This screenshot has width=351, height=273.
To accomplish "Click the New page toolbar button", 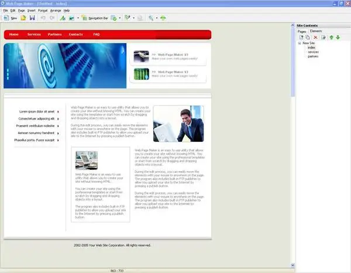I will [x=11, y=18].
